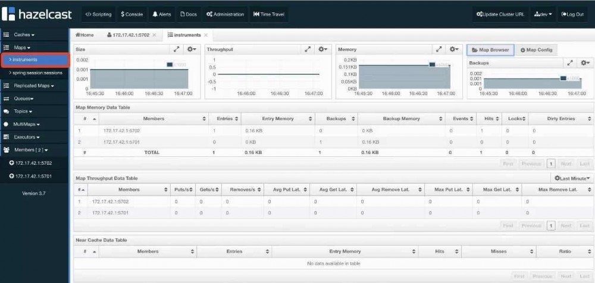Screen dimensions: 595x283
Task: Open the Console
Action: point(131,14)
